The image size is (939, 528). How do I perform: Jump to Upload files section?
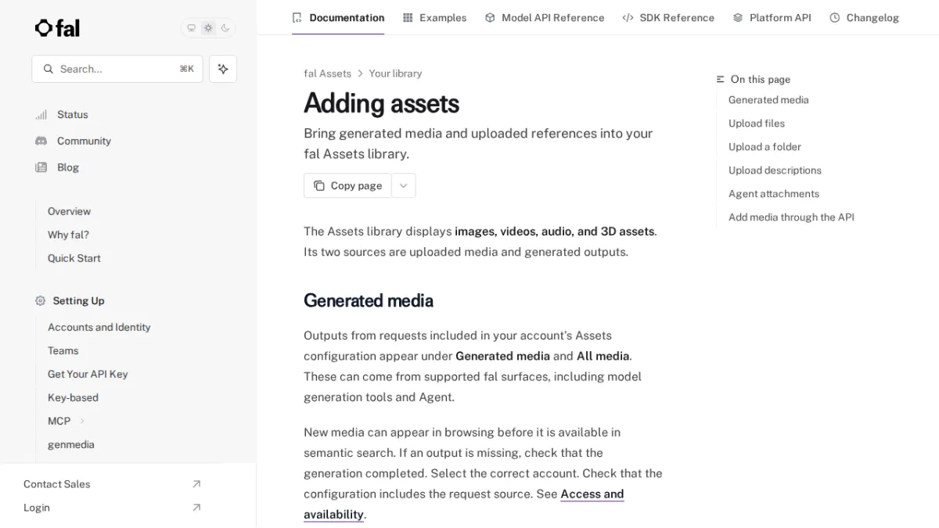(757, 123)
